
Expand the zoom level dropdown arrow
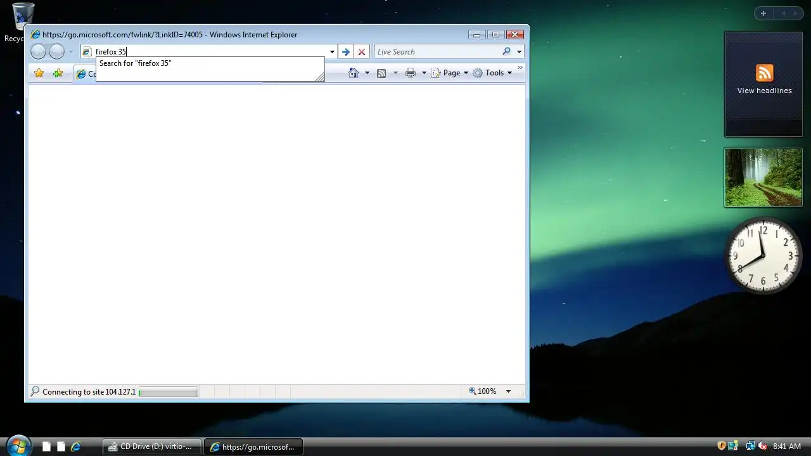(x=508, y=391)
